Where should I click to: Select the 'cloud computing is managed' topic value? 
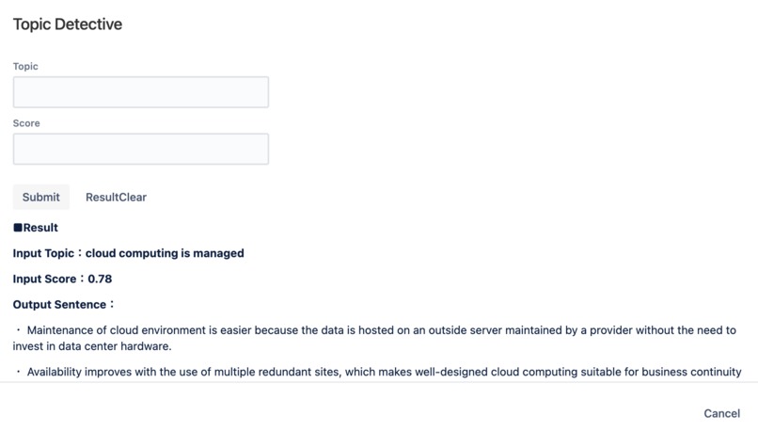[165, 253]
